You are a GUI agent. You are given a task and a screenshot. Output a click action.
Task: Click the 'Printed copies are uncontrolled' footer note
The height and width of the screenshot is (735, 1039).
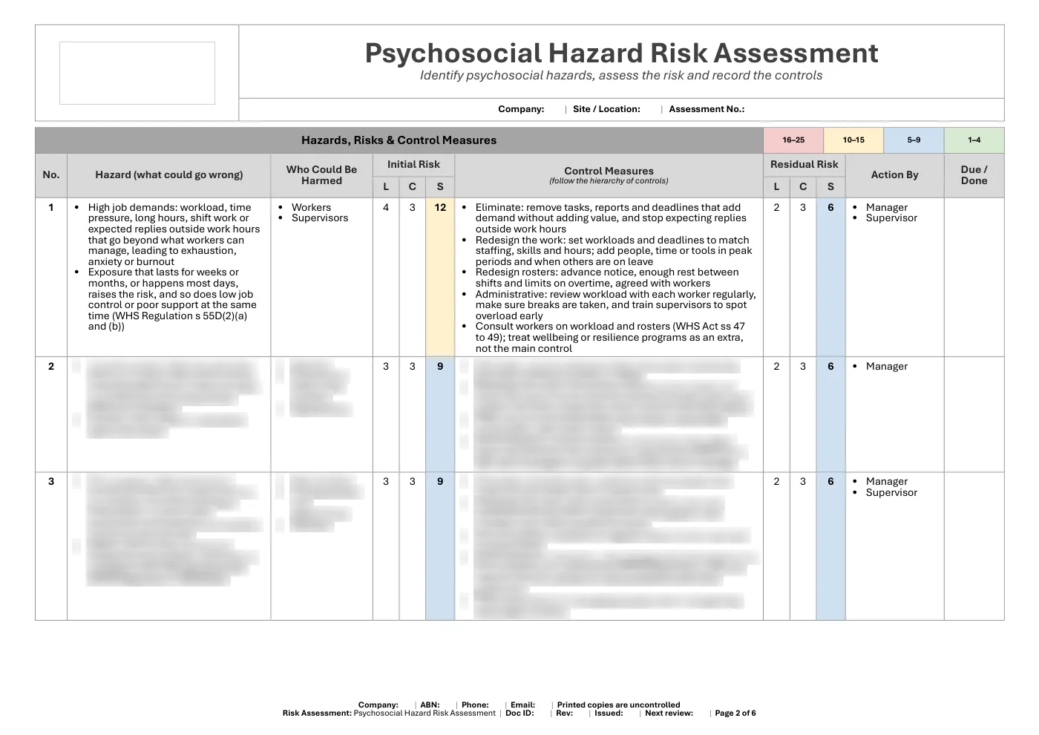click(618, 705)
